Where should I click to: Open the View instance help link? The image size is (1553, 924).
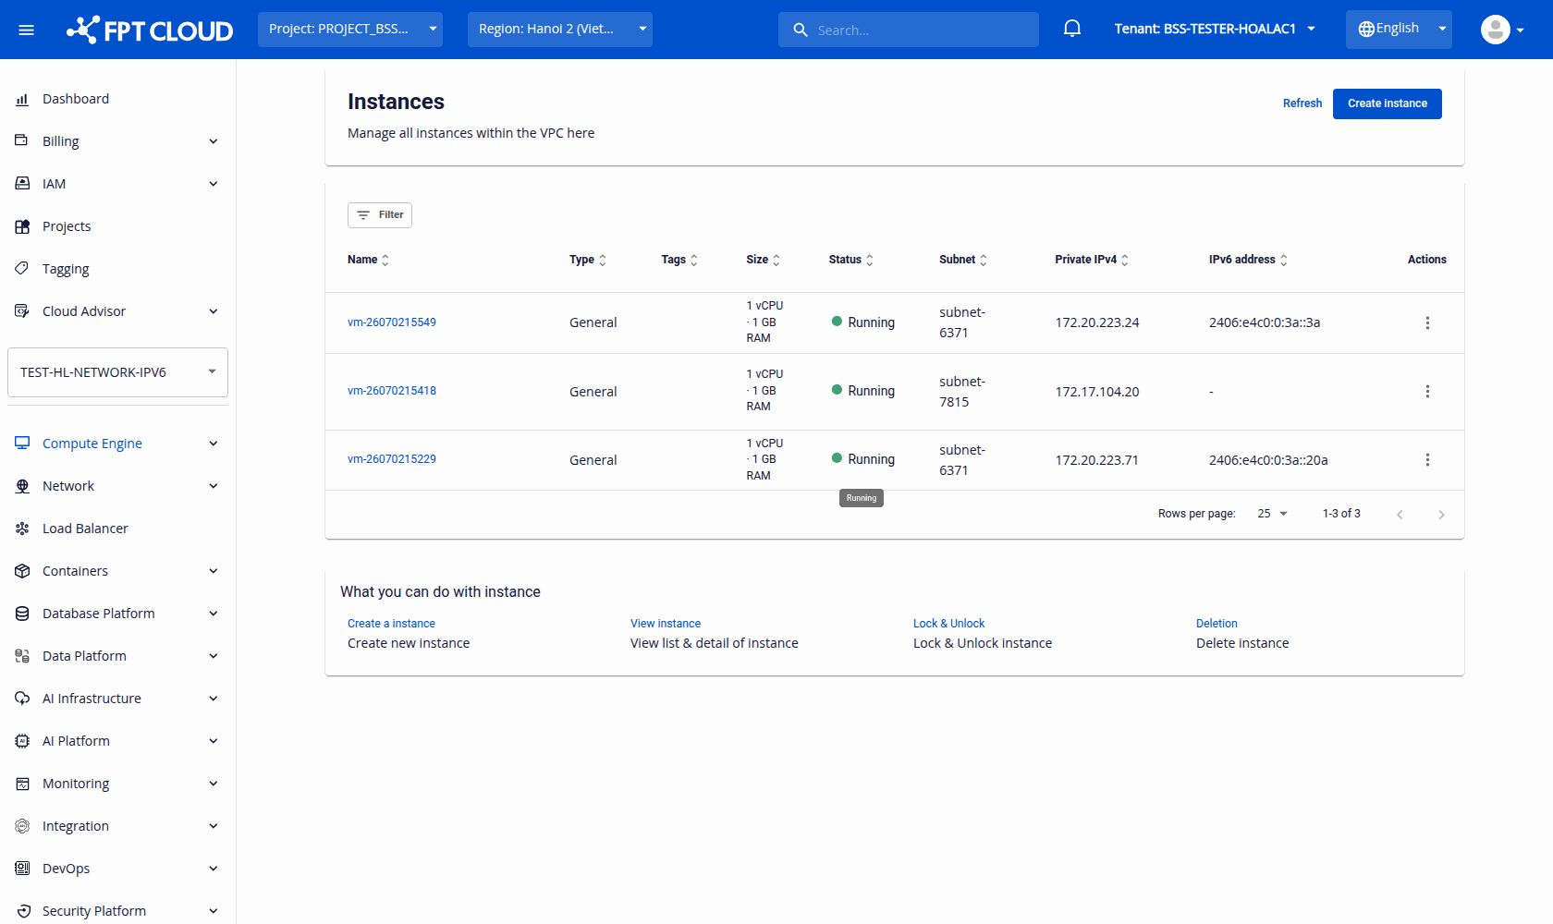pyautogui.click(x=666, y=624)
